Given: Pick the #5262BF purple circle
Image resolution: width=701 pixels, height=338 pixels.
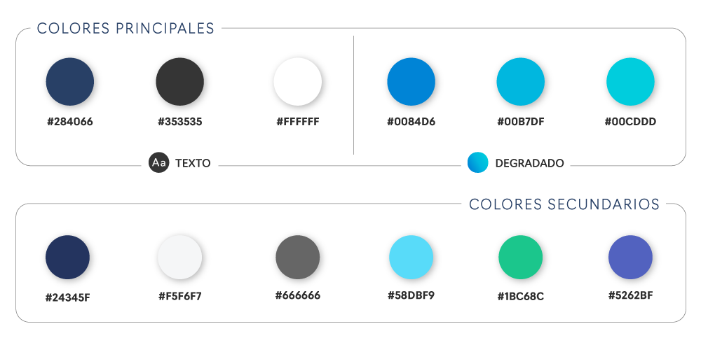Looking at the screenshot, I should coord(630,258).
